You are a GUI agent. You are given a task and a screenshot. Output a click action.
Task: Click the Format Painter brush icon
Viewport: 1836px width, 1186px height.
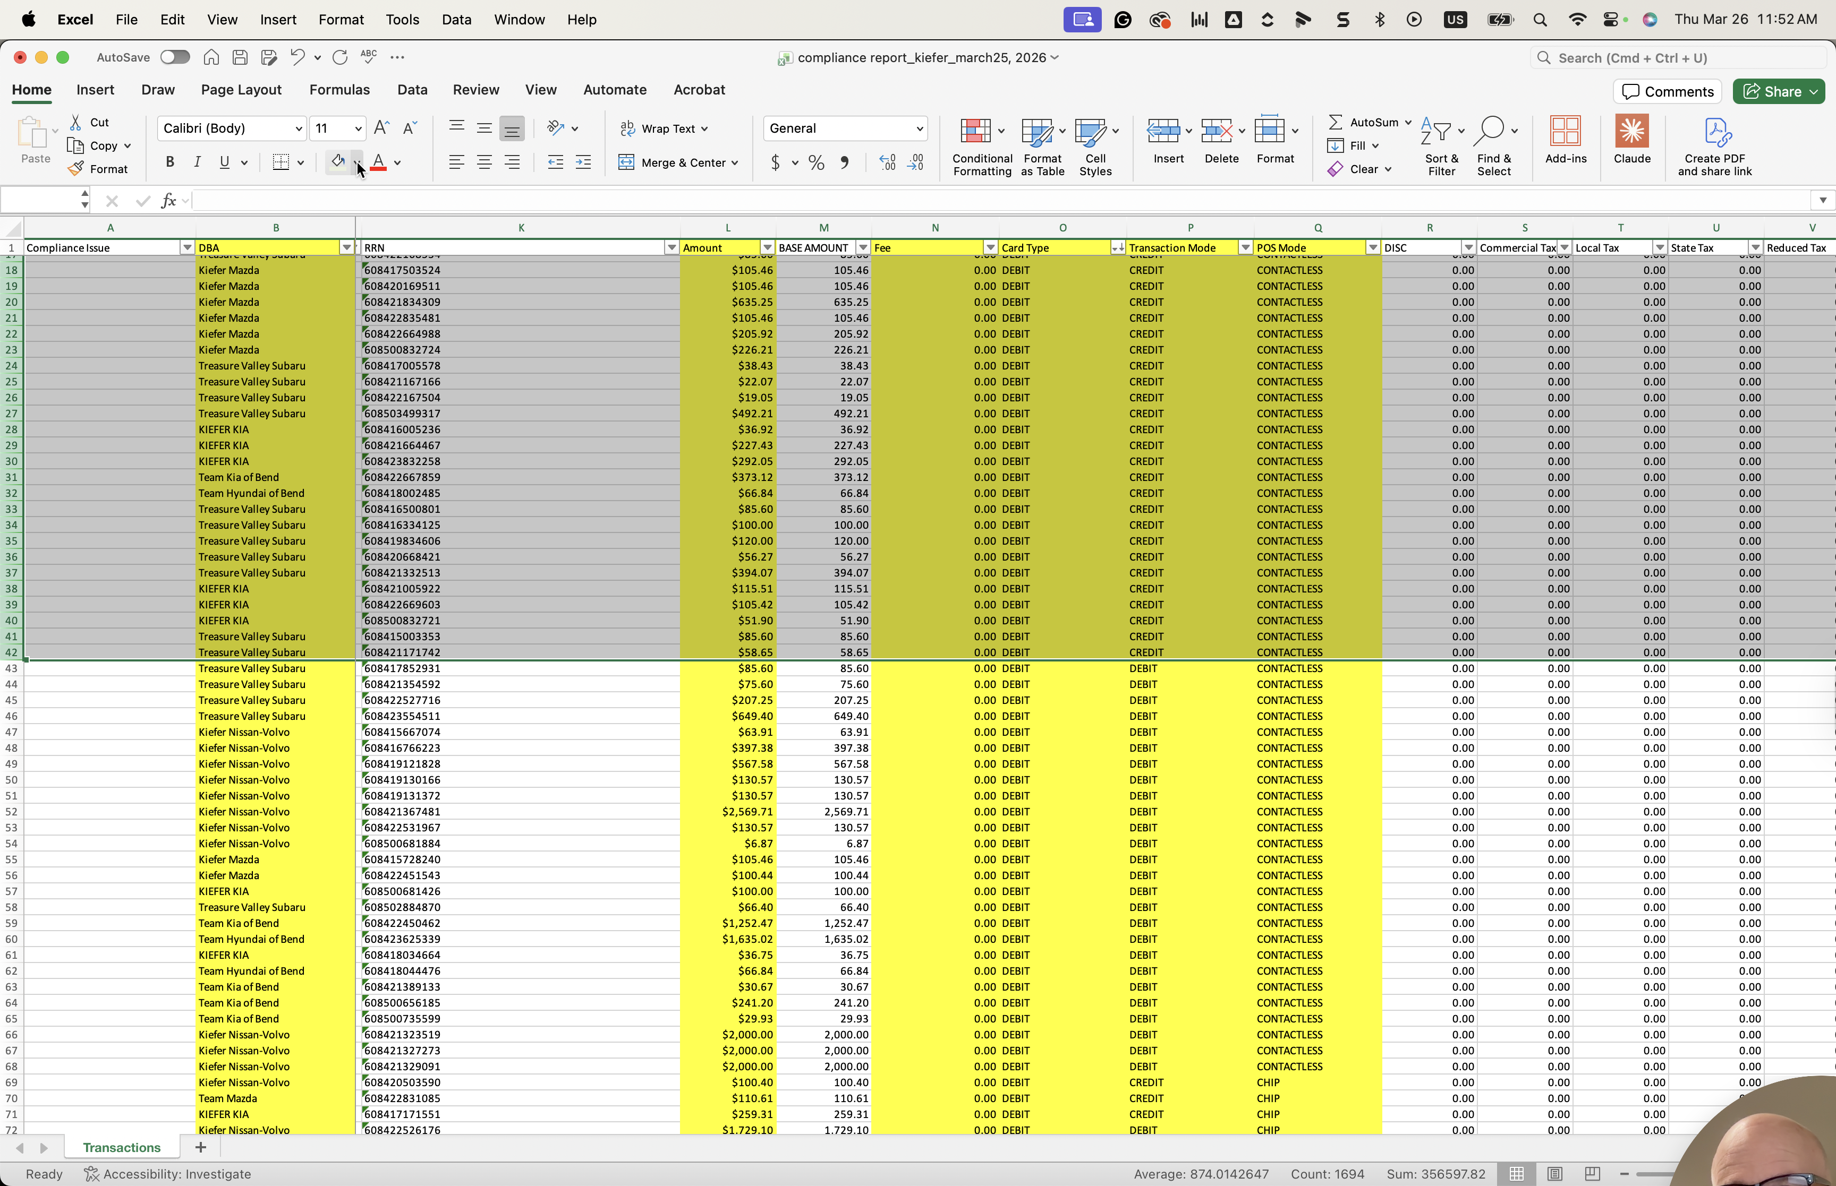[x=75, y=169]
